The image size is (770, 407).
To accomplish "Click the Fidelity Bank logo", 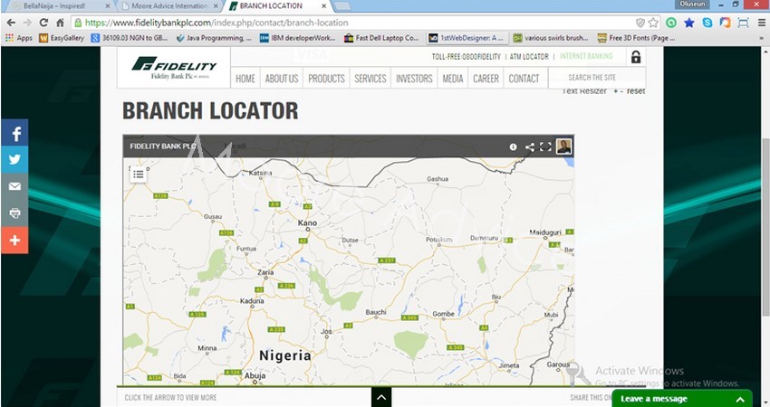I will [174, 68].
